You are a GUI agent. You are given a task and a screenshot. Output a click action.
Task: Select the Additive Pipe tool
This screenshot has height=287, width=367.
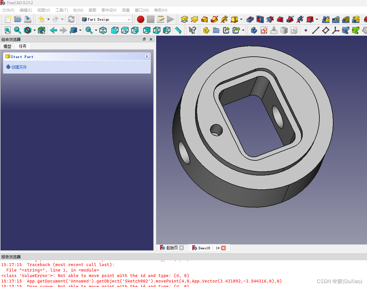(x=214, y=19)
